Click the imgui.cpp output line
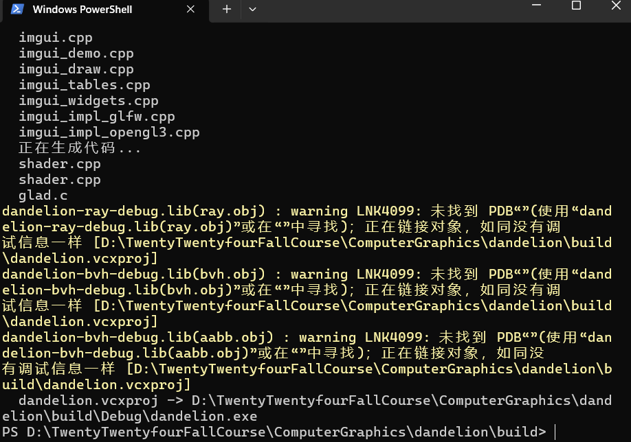Screen dimensions: 631x442 [55, 37]
